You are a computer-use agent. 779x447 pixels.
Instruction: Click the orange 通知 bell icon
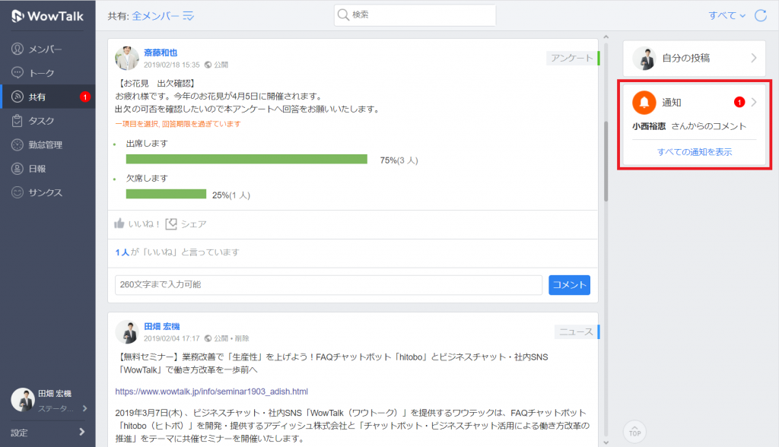pyautogui.click(x=644, y=103)
